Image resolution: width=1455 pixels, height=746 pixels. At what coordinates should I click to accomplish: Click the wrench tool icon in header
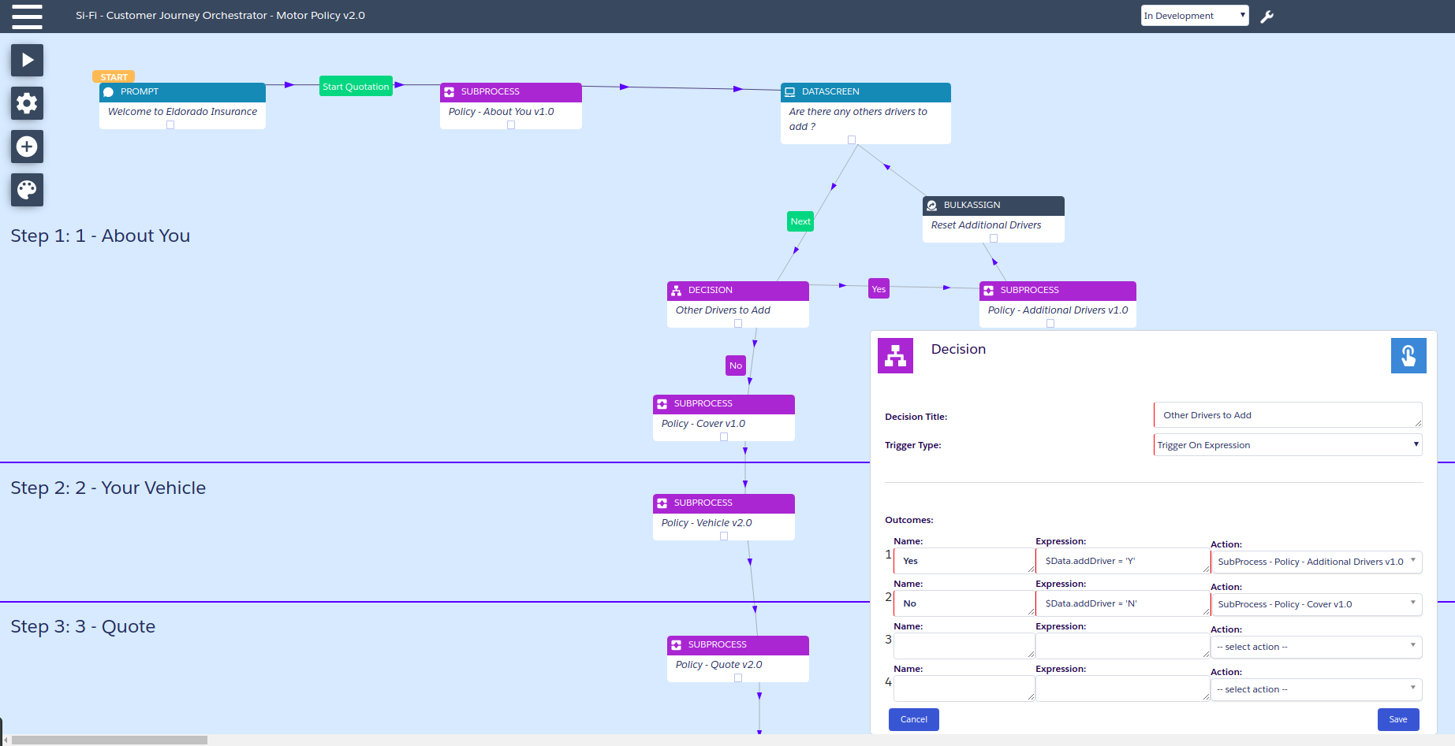(1267, 17)
